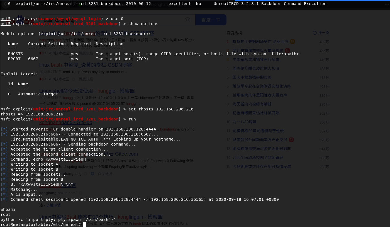Click the 'A is input...' status line
The image size is (390, 227).
[x=22, y=194]
